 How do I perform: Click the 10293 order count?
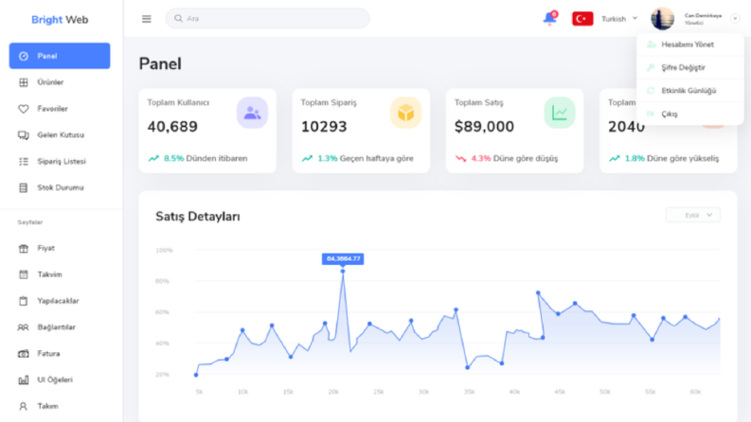324,127
